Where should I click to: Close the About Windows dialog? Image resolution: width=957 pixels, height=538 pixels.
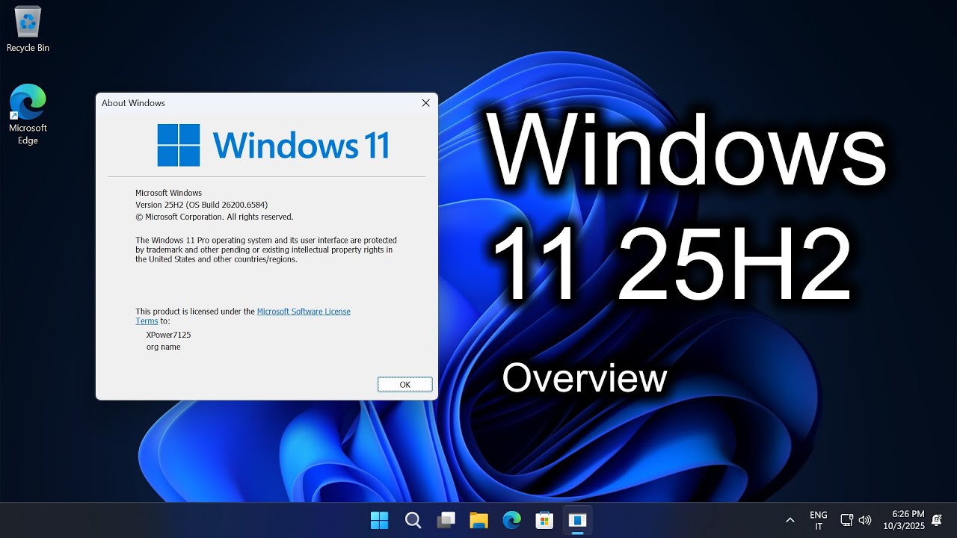[425, 103]
